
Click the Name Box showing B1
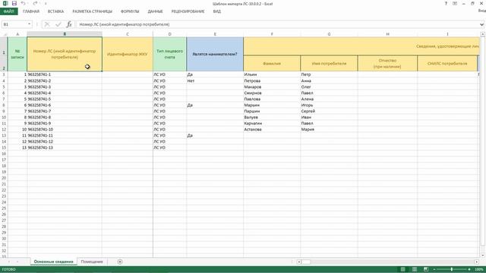tap(14, 24)
